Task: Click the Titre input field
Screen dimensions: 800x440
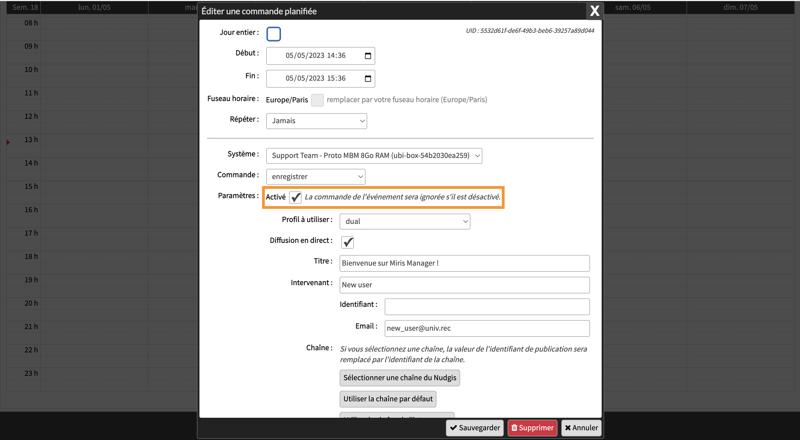Action: (x=465, y=263)
